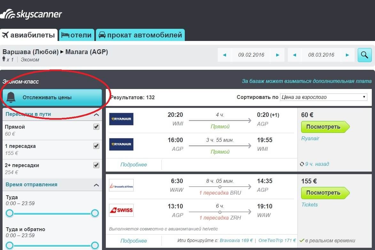Screen dimensions: 375x250
Task: Uncheck the 'Прямой' direct flights checkbox
Action: tap(96, 127)
